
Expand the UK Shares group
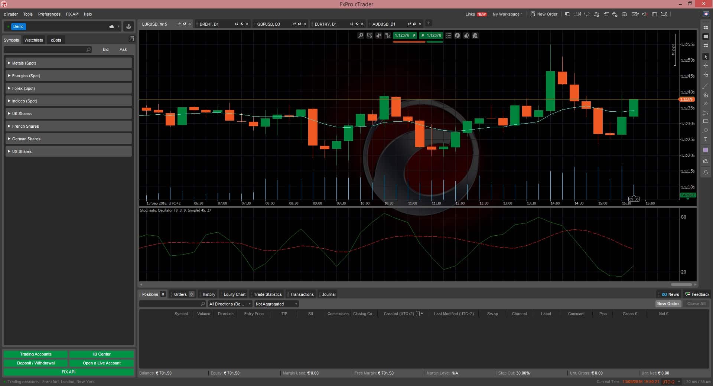click(69, 114)
